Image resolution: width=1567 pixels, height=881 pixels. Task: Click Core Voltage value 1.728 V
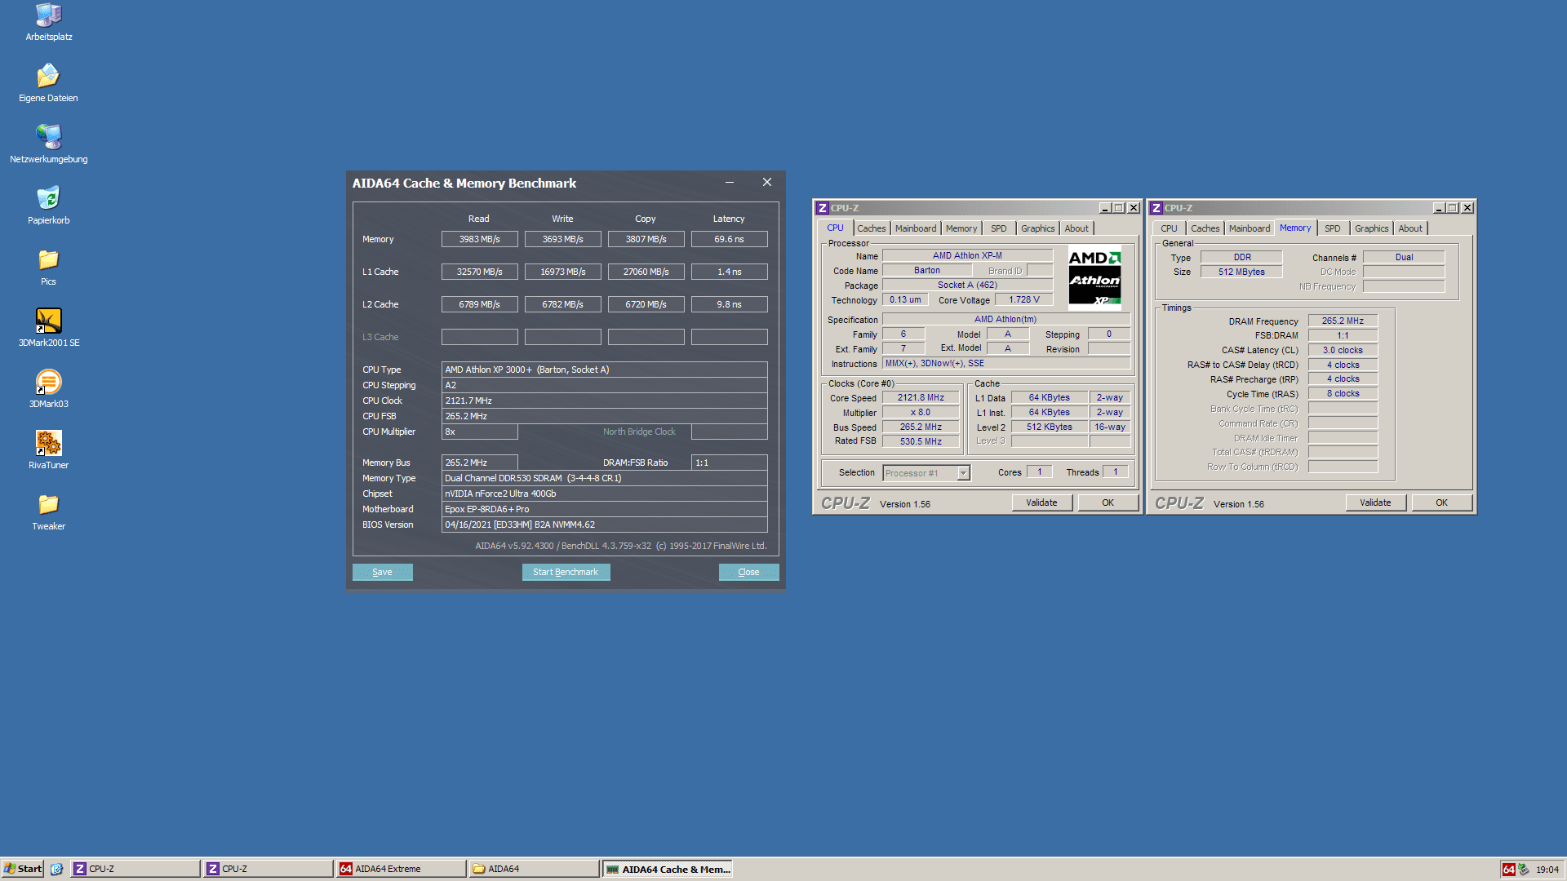[x=1023, y=300]
